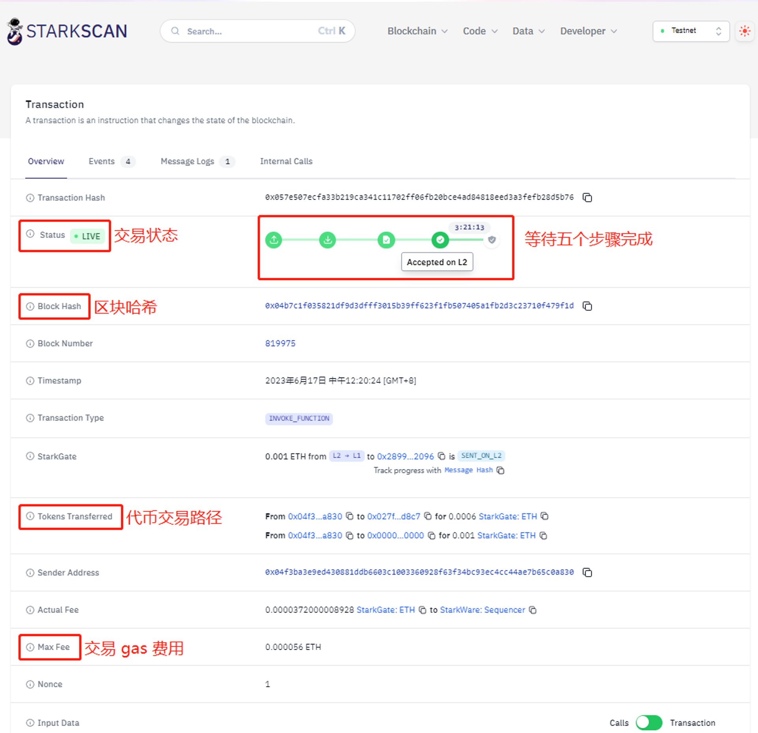Image resolution: width=758 pixels, height=733 pixels.
Task: Follow the StarkGate: ETH link in Actual Fee
Action: click(386, 610)
